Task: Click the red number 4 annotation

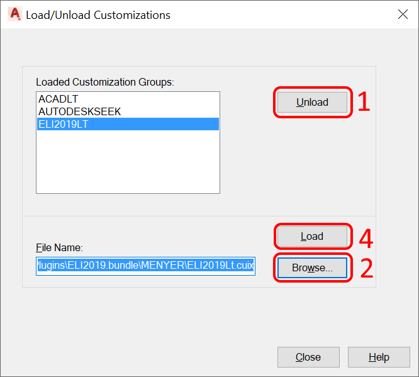Action: (x=366, y=238)
